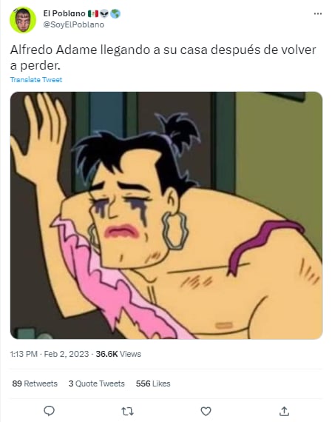
Task: Like the tweet with the heart icon
Action: click(x=206, y=411)
